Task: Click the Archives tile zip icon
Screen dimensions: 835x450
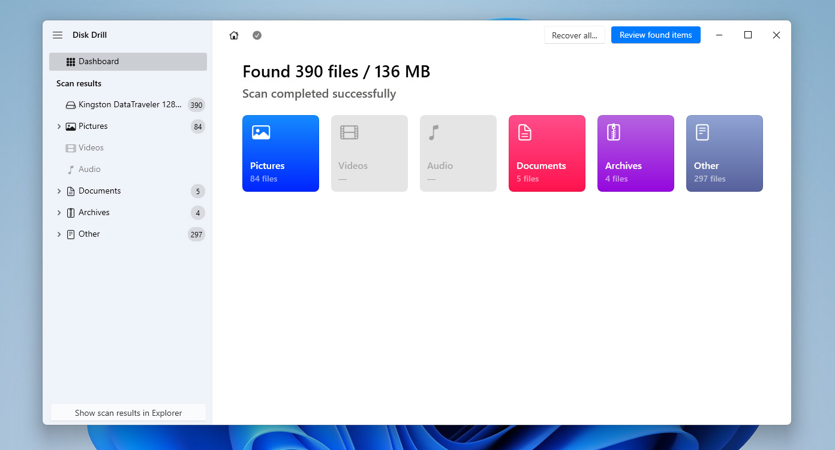Action: [x=613, y=132]
